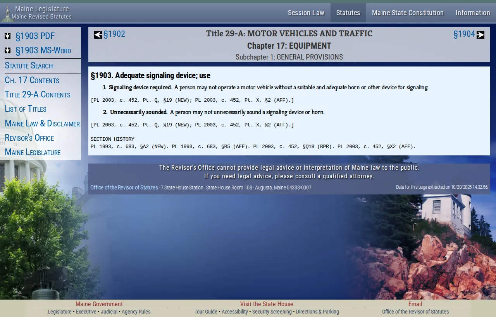The height and width of the screenshot is (317, 496).
Task: Read Maine Law & Disclaimer
Action: (x=42, y=123)
